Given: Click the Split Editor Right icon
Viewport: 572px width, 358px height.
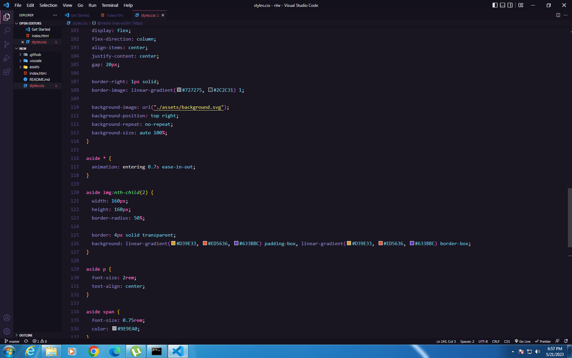Looking at the screenshot, I should click(558, 15).
